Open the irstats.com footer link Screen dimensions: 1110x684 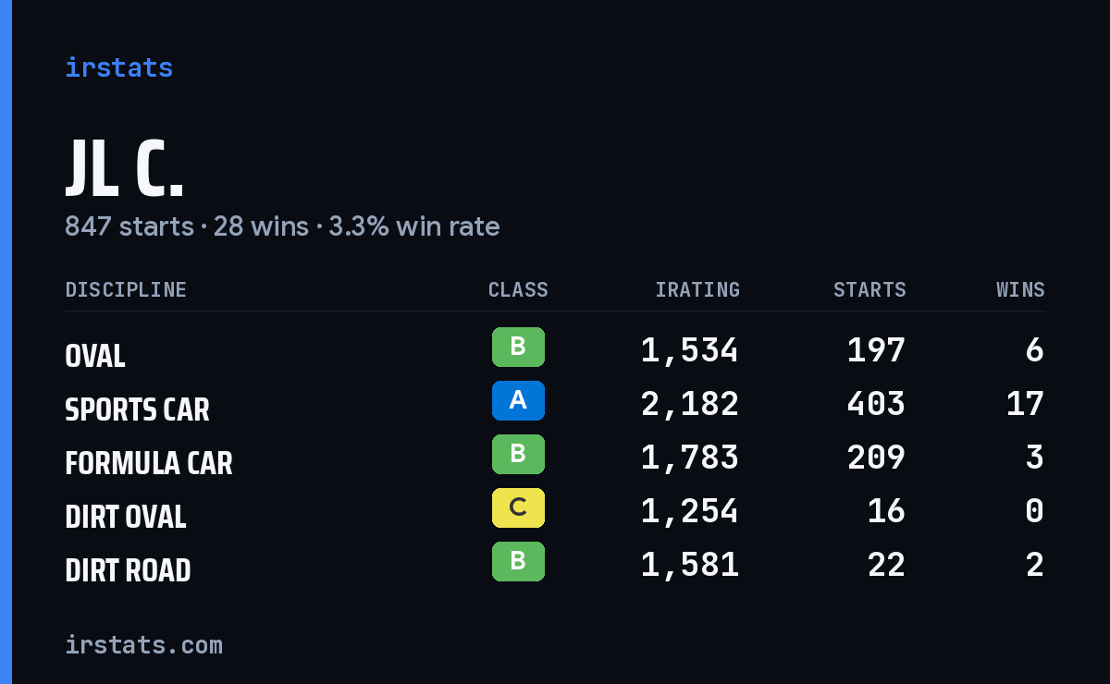143,644
